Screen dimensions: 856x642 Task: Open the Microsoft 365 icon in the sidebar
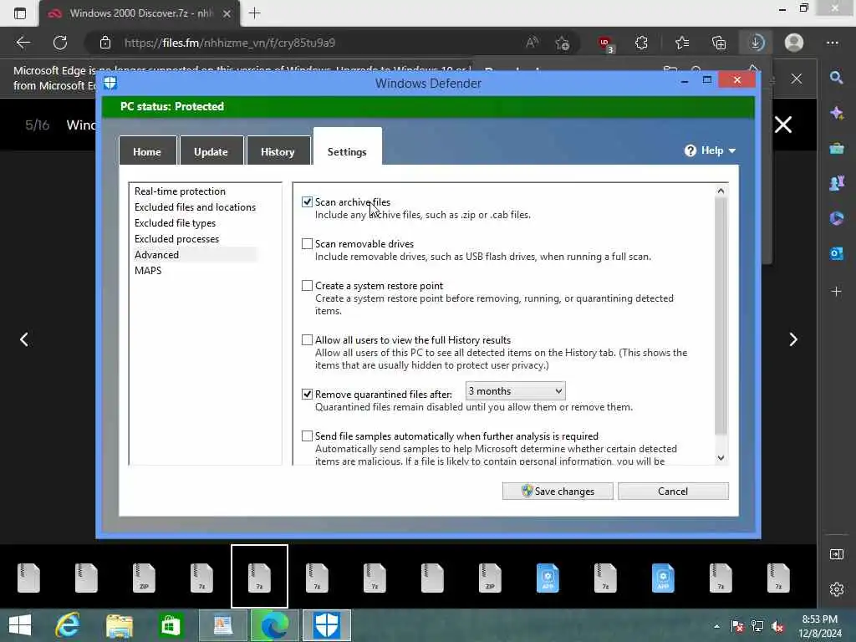click(836, 218)
